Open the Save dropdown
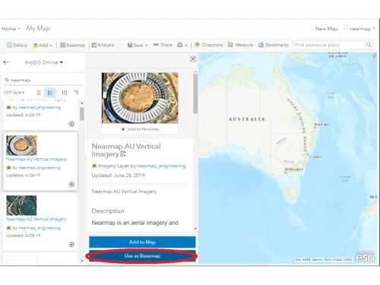 coord(138,45)
